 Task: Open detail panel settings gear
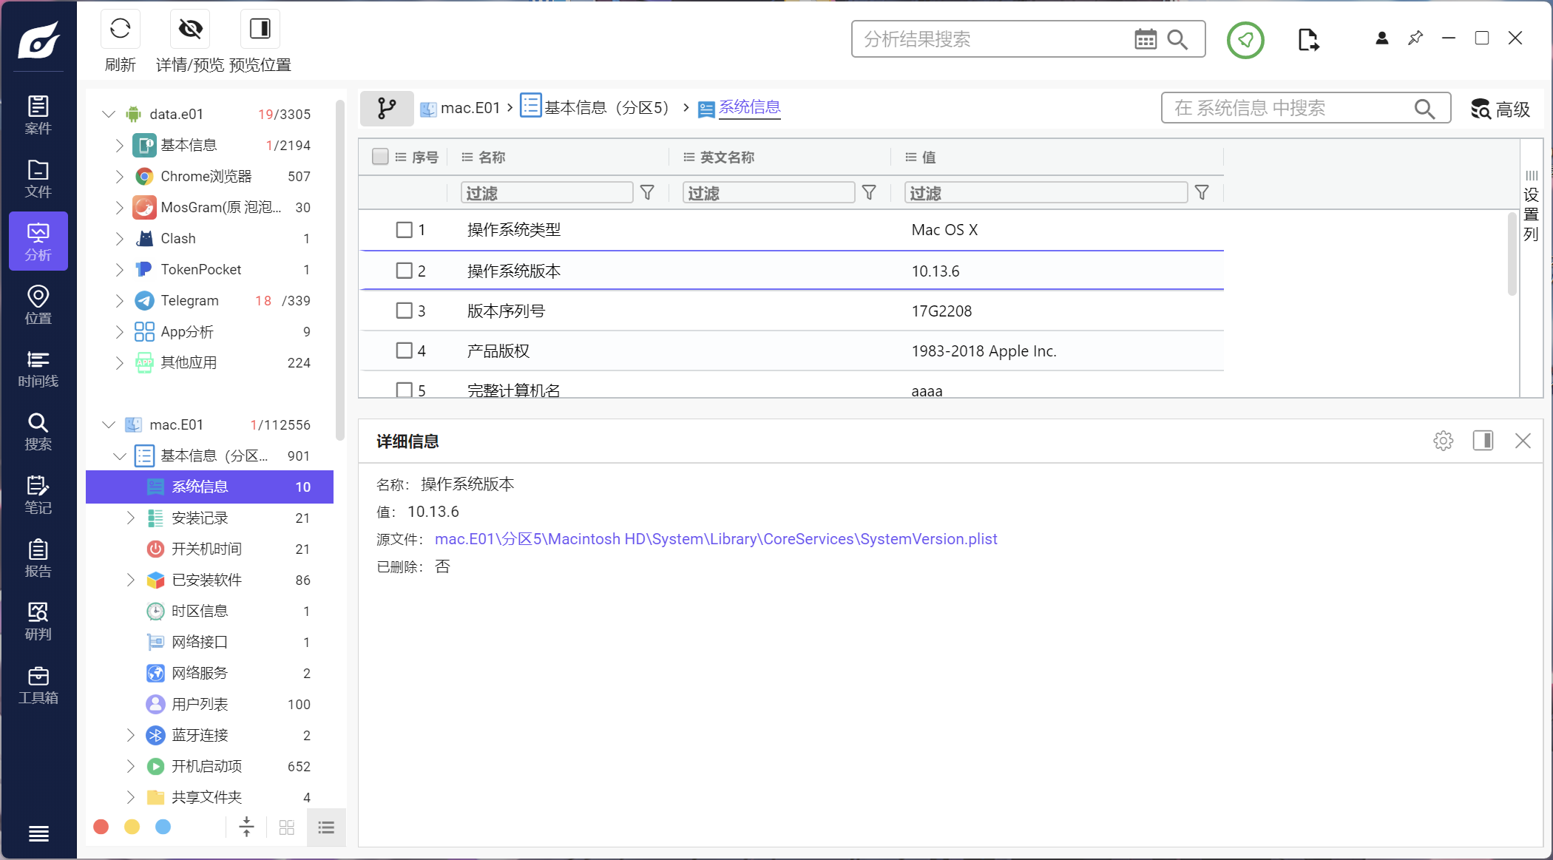[x=1443, y=441]
